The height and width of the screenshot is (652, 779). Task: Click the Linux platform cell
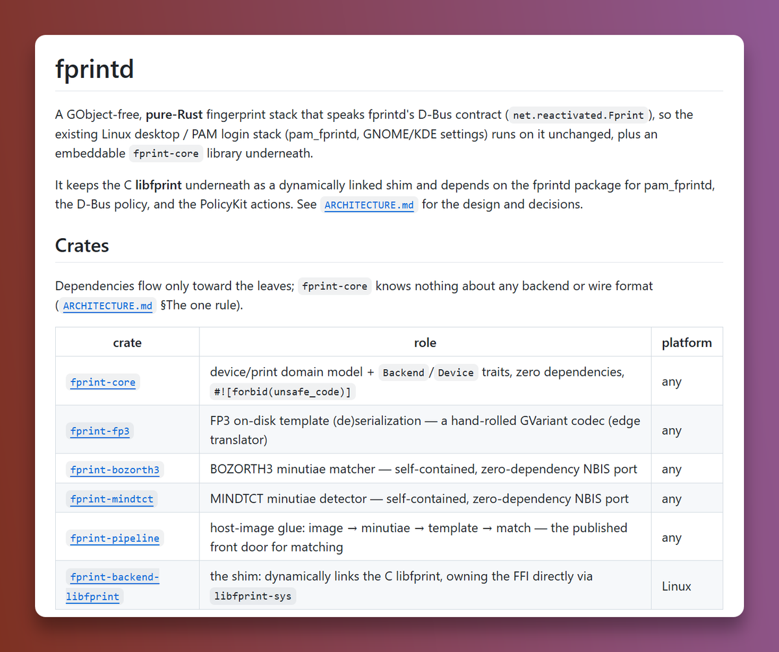(676, 586)
